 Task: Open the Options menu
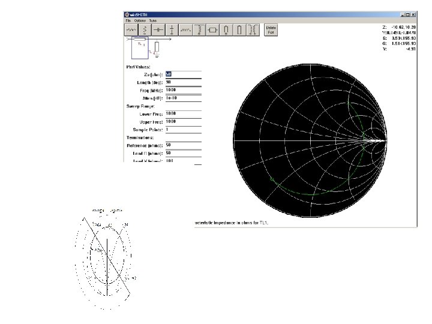(140, 20)
